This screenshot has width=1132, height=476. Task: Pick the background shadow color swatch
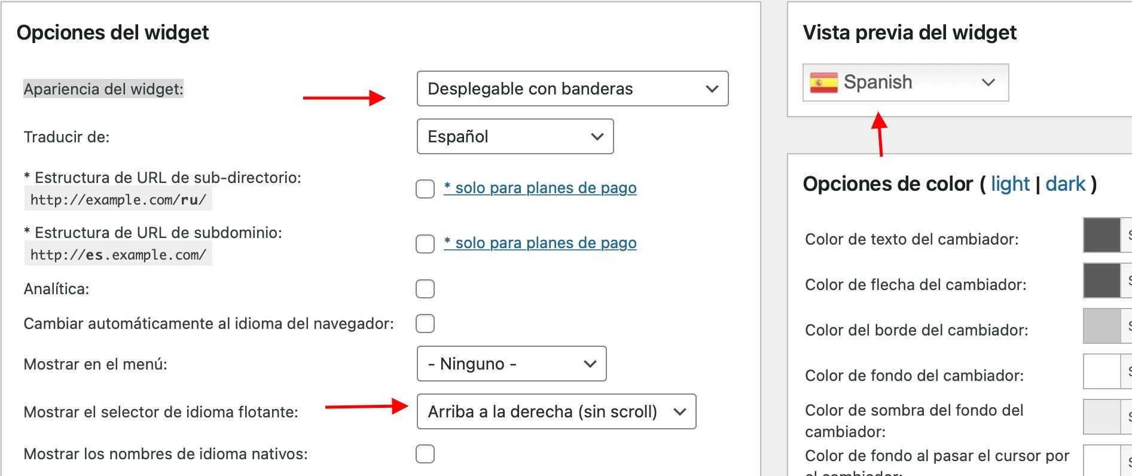click(x=1102, y=417)
